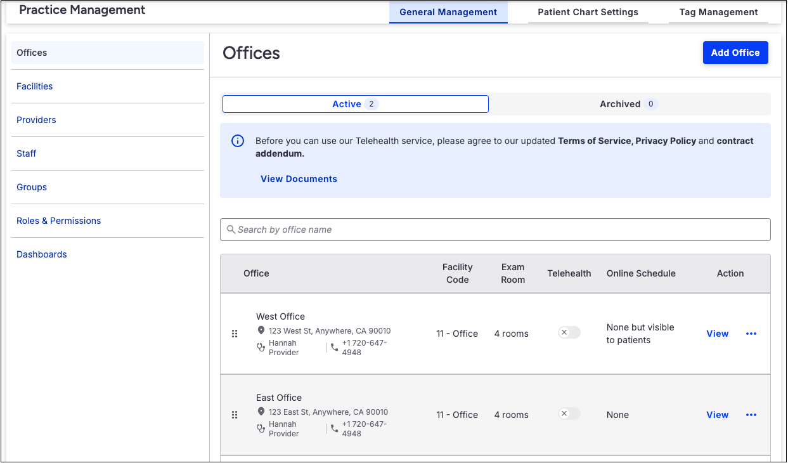Click the Add Office button
This screenshot has width=788, height=463.
click(x=735, y=53)
